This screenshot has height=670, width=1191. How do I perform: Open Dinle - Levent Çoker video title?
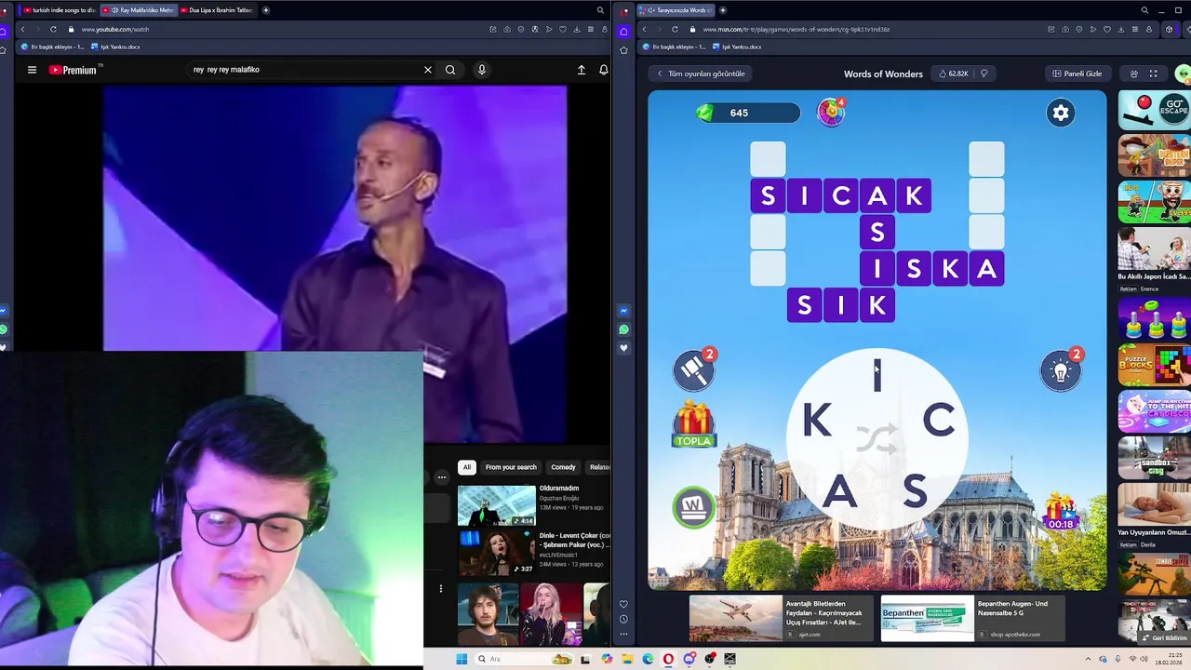(575, 540)
